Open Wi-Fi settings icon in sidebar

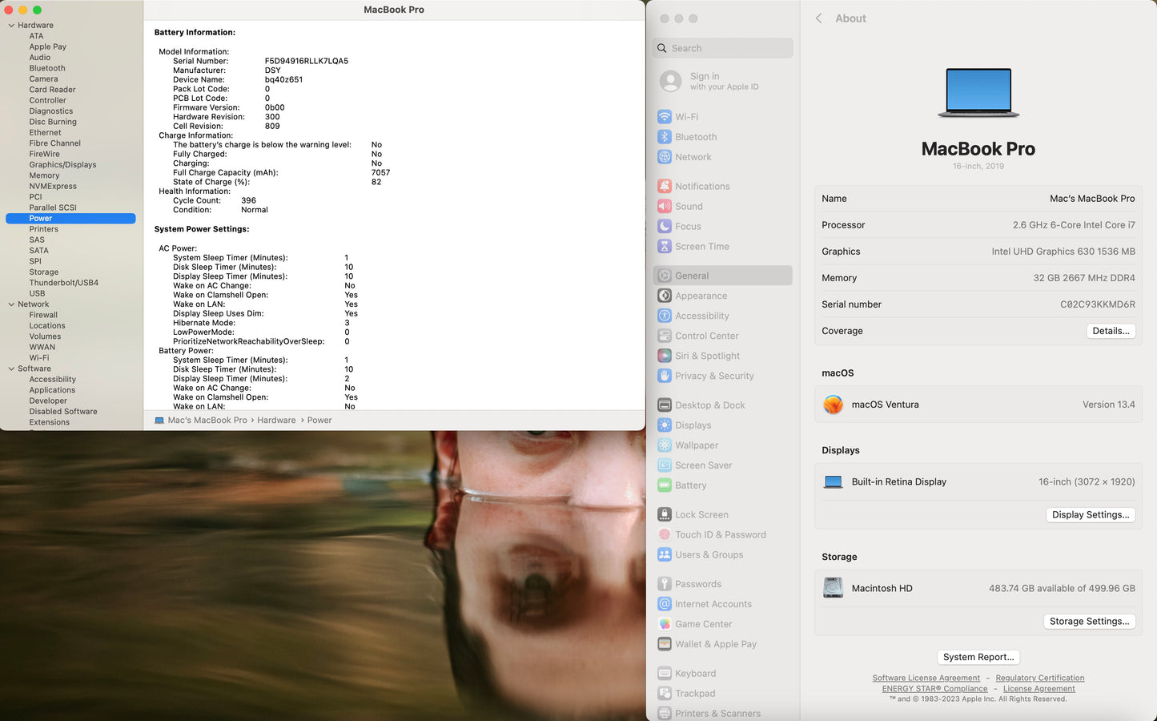(x=664, y=117)
